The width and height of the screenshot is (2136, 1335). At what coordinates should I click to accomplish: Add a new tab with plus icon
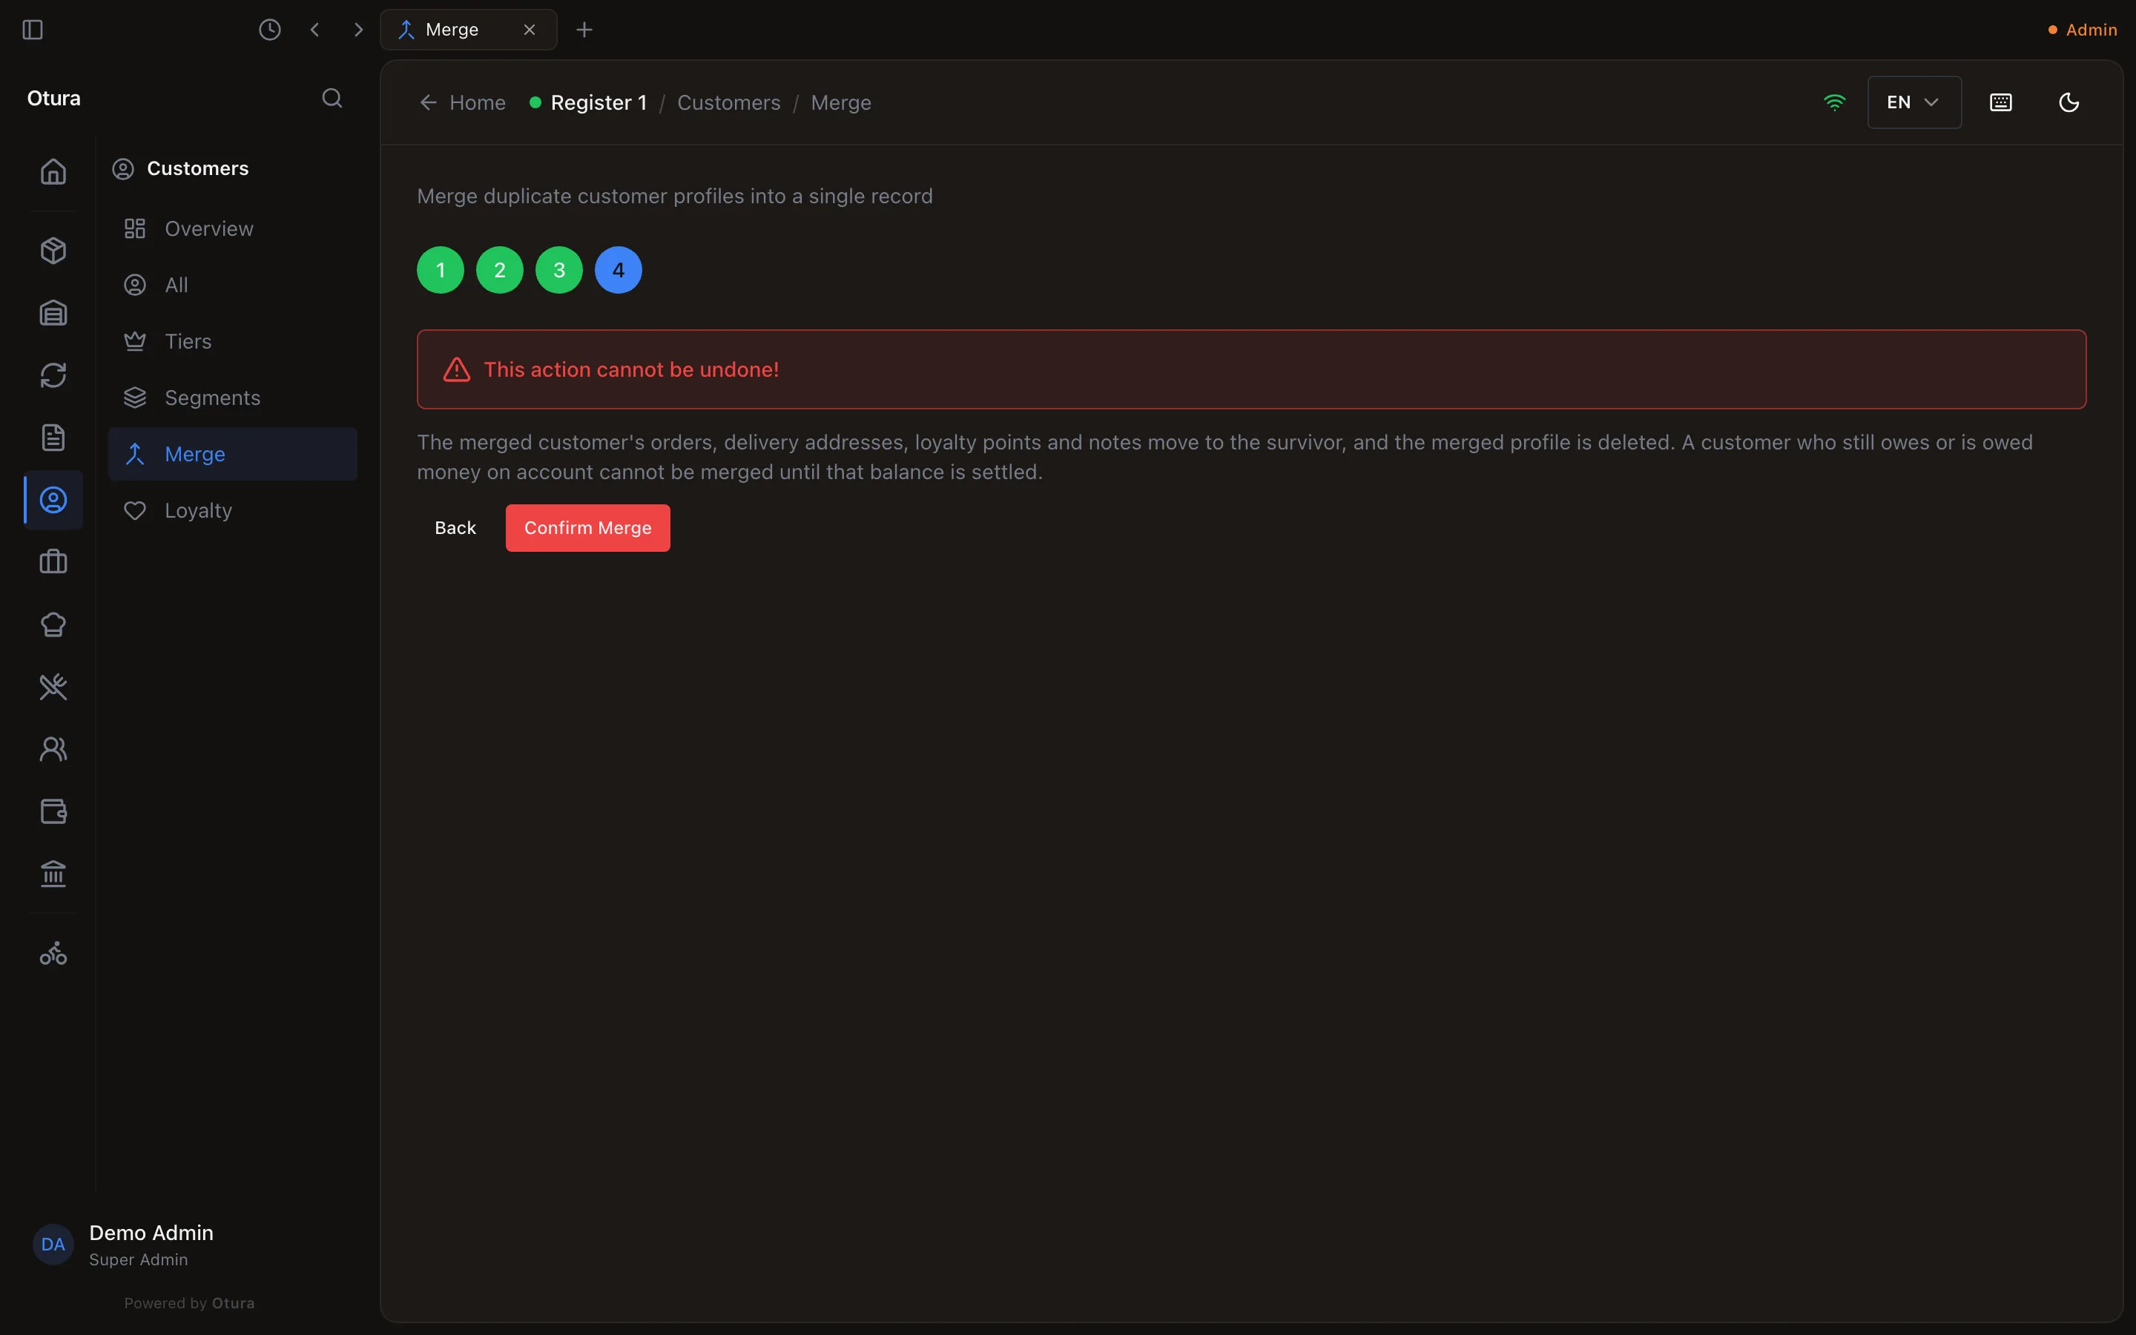[584, 30]
